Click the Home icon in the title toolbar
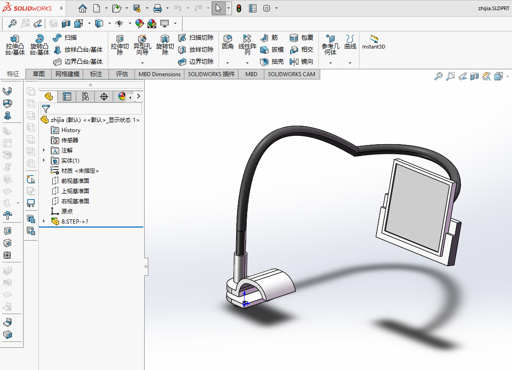The width and height of the screenshot is (512, 370). (x=82, y=8)
